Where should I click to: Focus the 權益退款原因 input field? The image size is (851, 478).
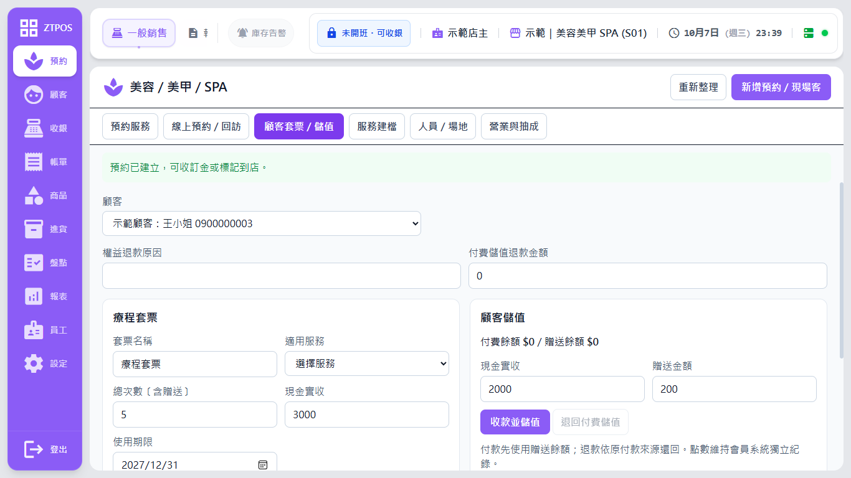pyautogui.click(x=282, y=276)
